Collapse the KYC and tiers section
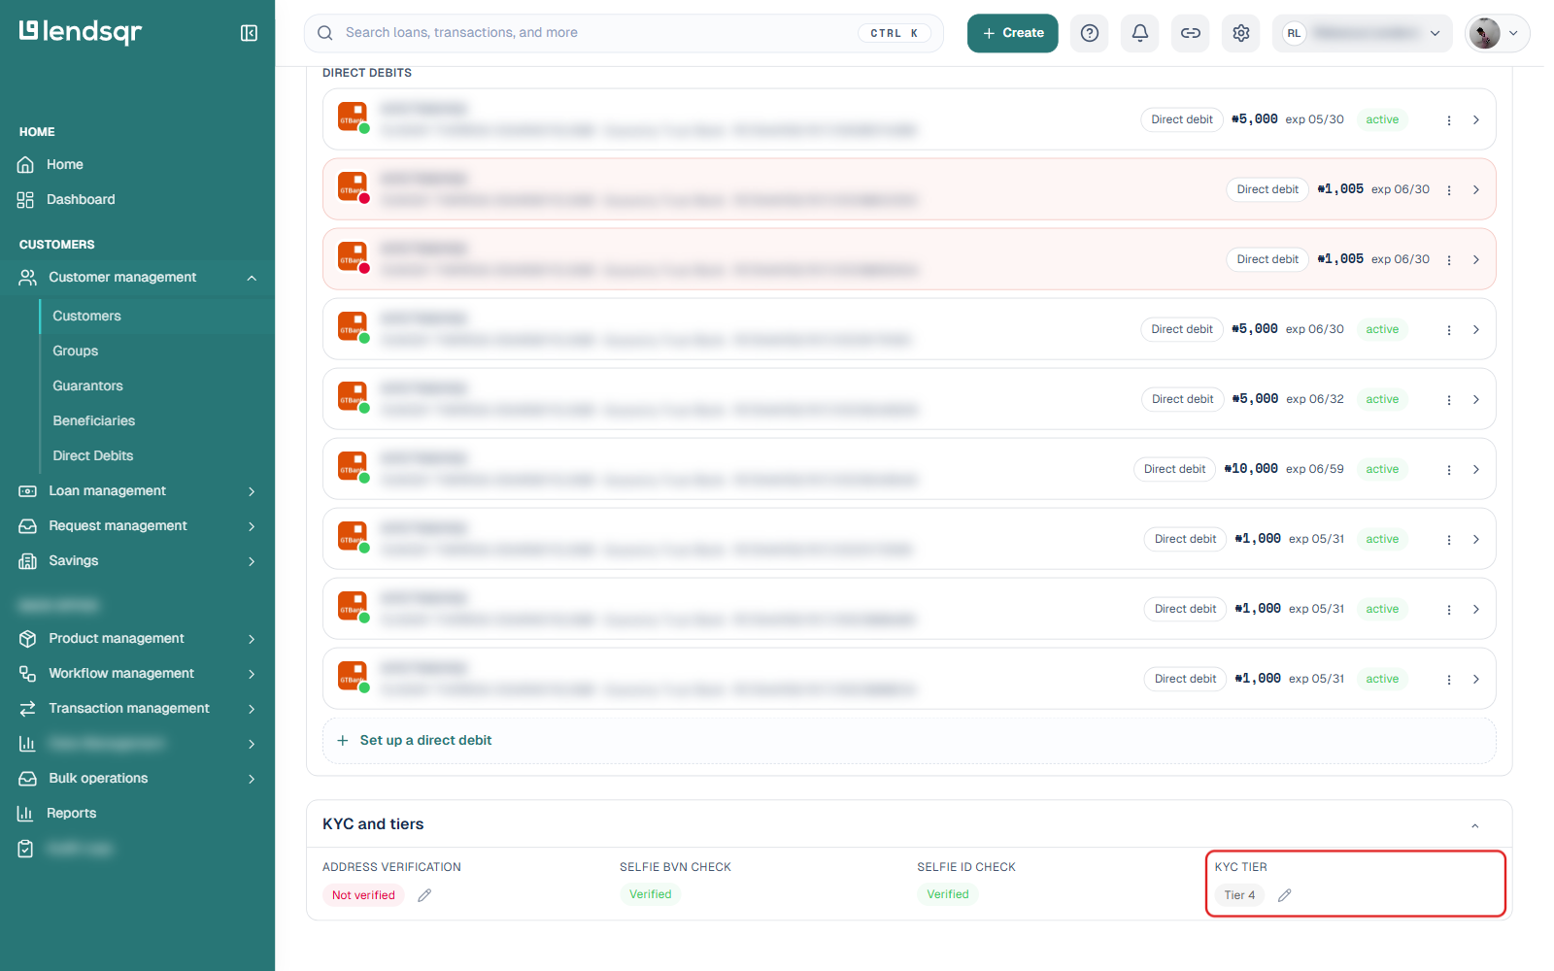1554x971 pixels. 1474,825
